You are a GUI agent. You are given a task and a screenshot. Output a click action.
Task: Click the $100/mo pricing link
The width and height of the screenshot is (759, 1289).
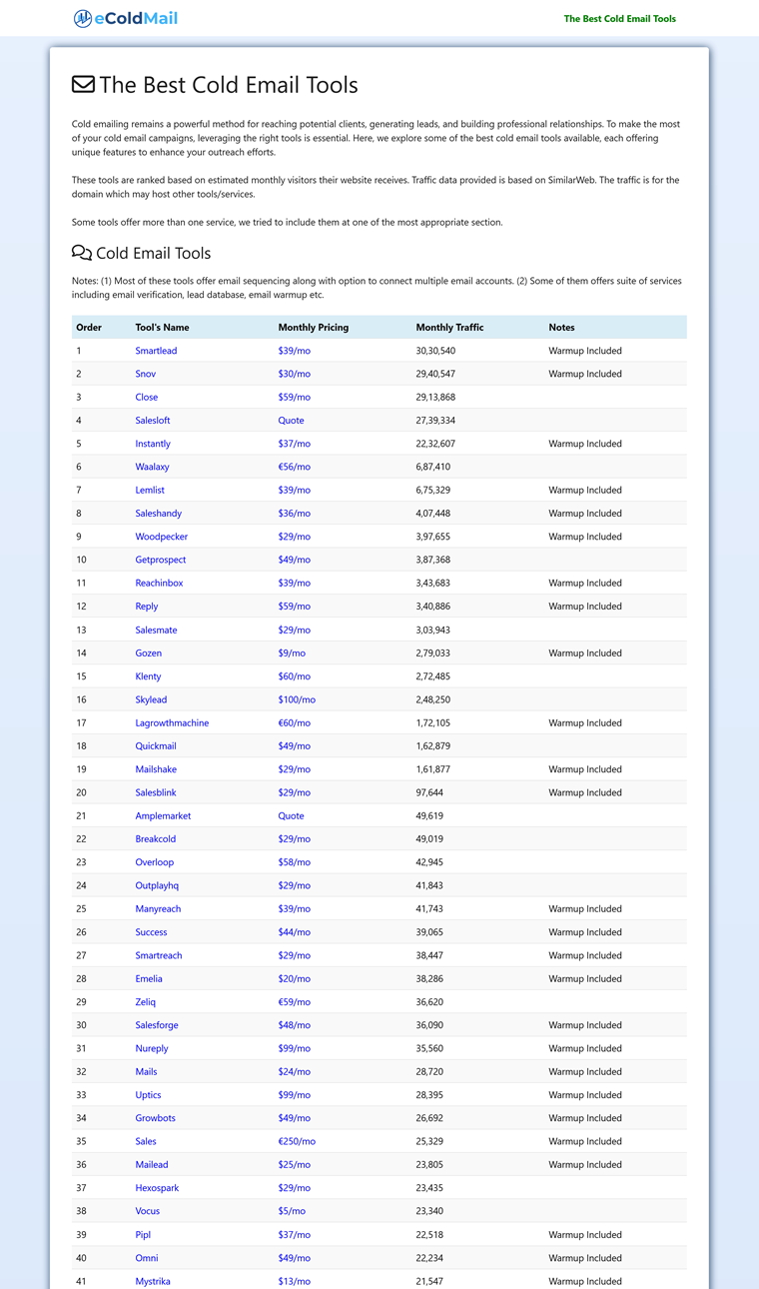coord(297,699)
